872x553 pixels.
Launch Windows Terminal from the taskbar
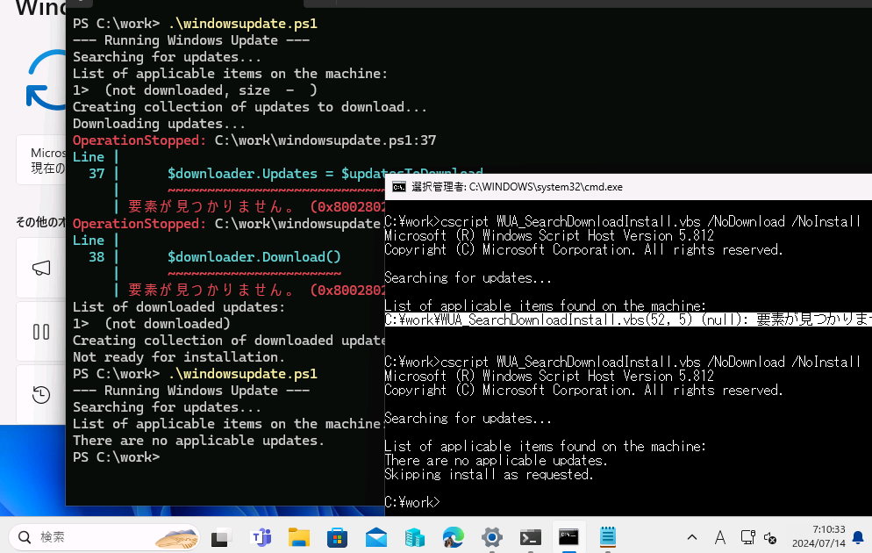point(530,537)
